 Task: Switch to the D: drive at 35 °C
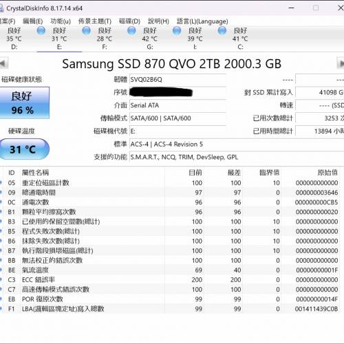pos(14,39)
